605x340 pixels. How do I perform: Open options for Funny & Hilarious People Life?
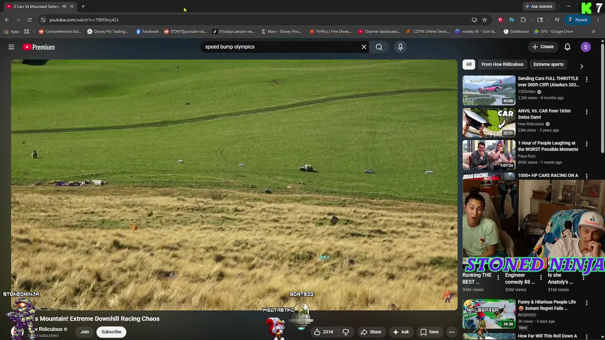click(587, 303)
